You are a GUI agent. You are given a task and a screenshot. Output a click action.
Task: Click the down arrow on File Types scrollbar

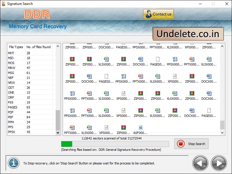57,132
